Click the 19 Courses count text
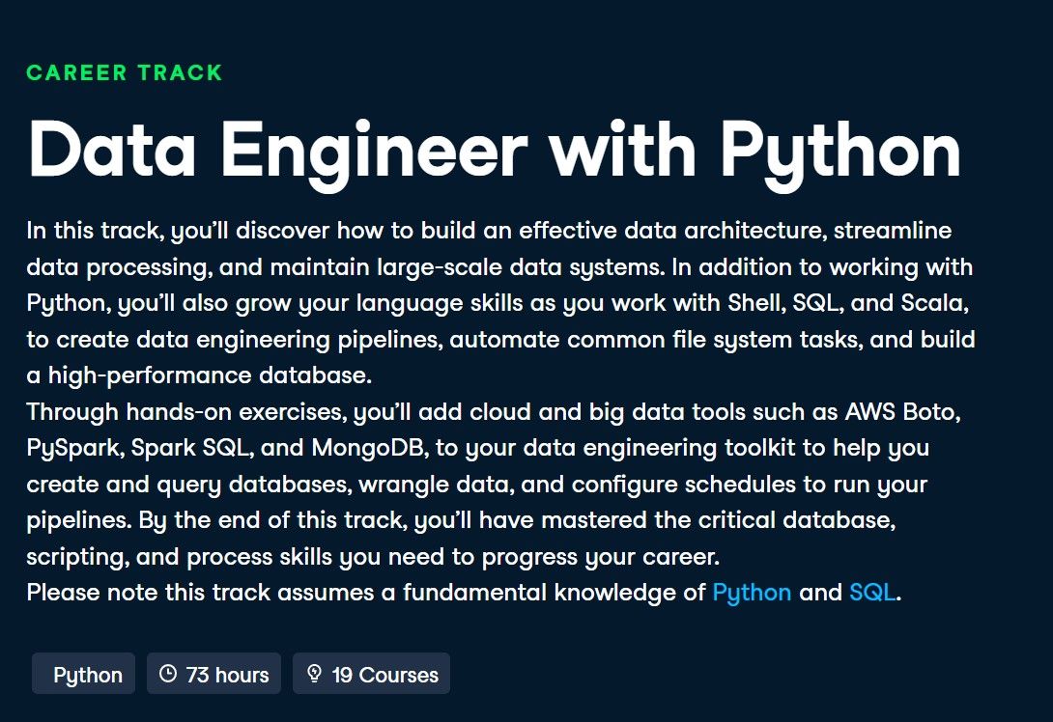 point(384,675)
